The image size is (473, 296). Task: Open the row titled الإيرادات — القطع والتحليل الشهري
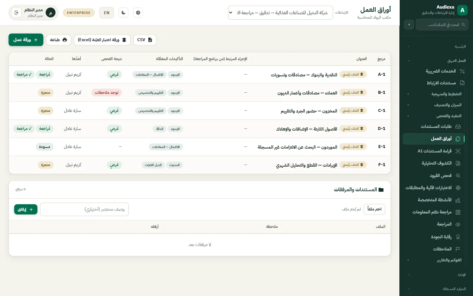tap(200, 165)
